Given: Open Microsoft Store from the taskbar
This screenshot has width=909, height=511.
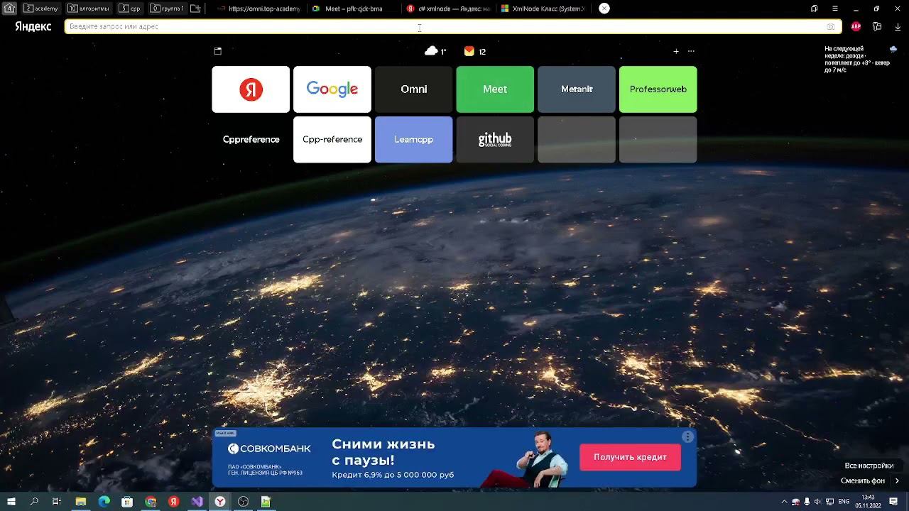Looking at the screenshot, I should (x=127, y=502).
